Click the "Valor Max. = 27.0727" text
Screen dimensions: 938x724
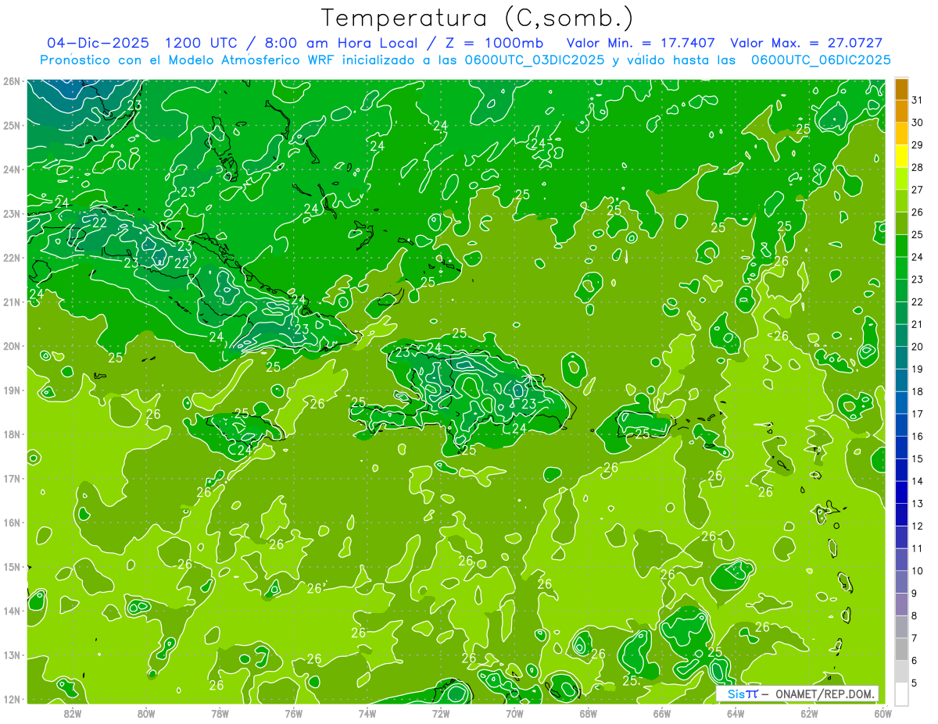[806, 43]
